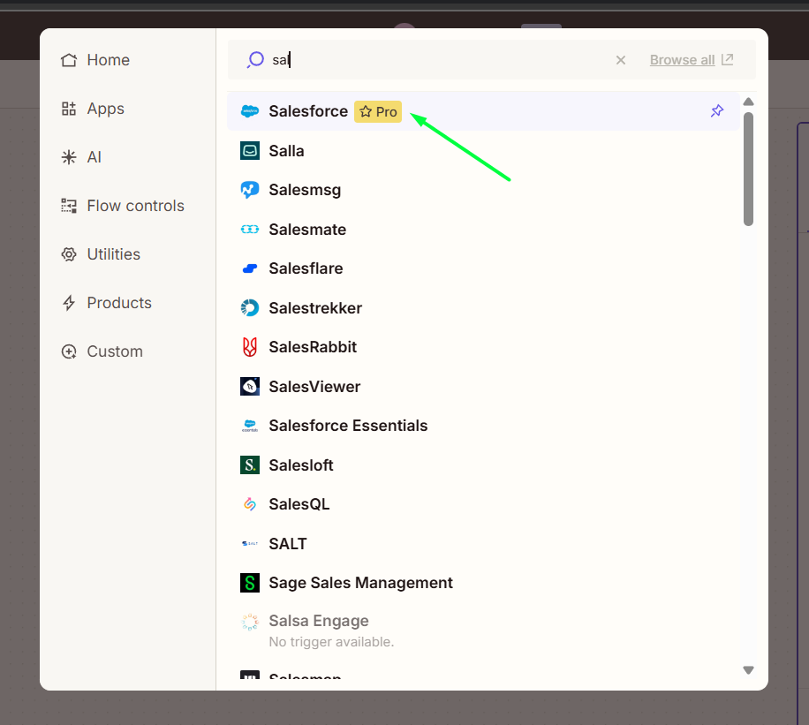809x725 pixels.
Task: Click the Salsa Engage logo
Action: 250,622
